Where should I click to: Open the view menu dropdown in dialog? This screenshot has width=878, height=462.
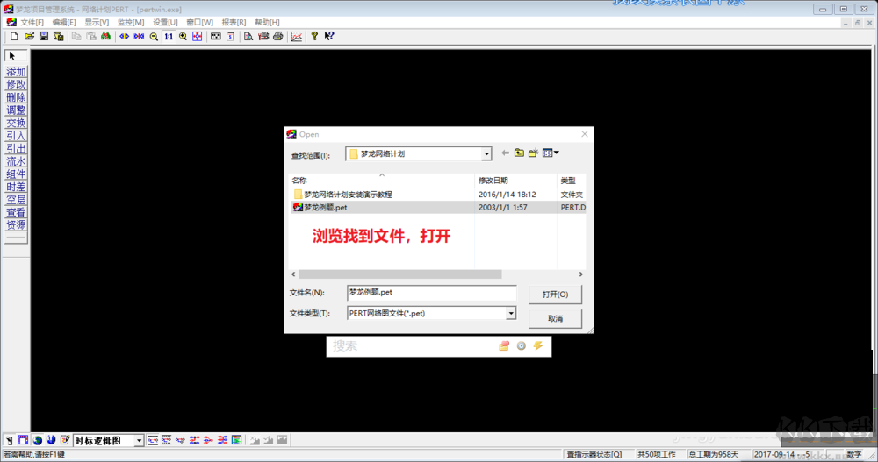coord(551,153)
